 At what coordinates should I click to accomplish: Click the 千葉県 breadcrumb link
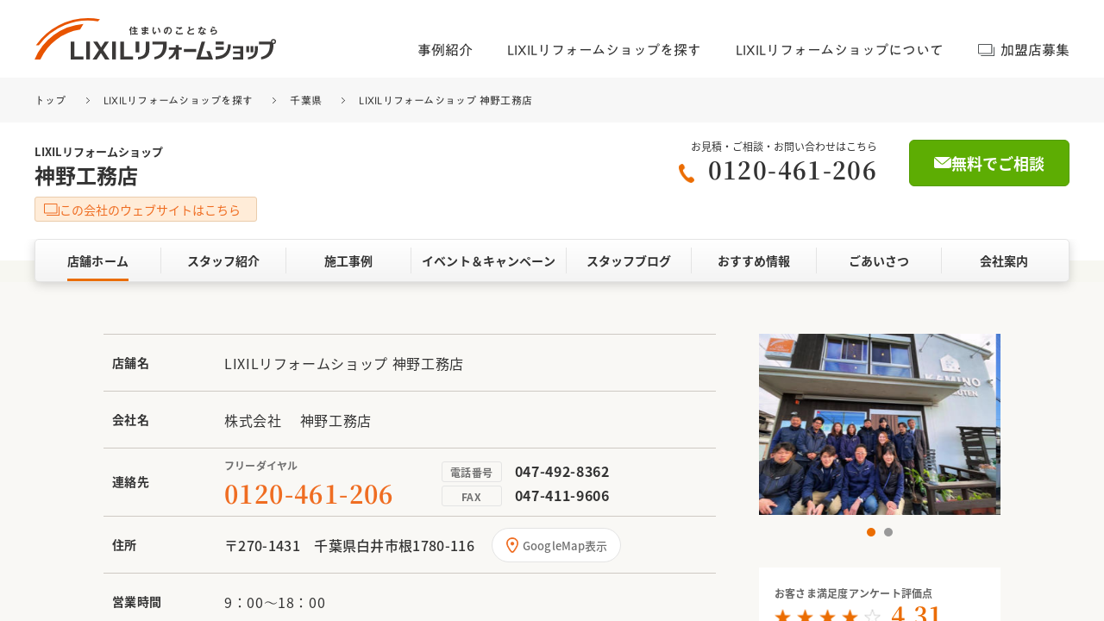click(305, 101)
